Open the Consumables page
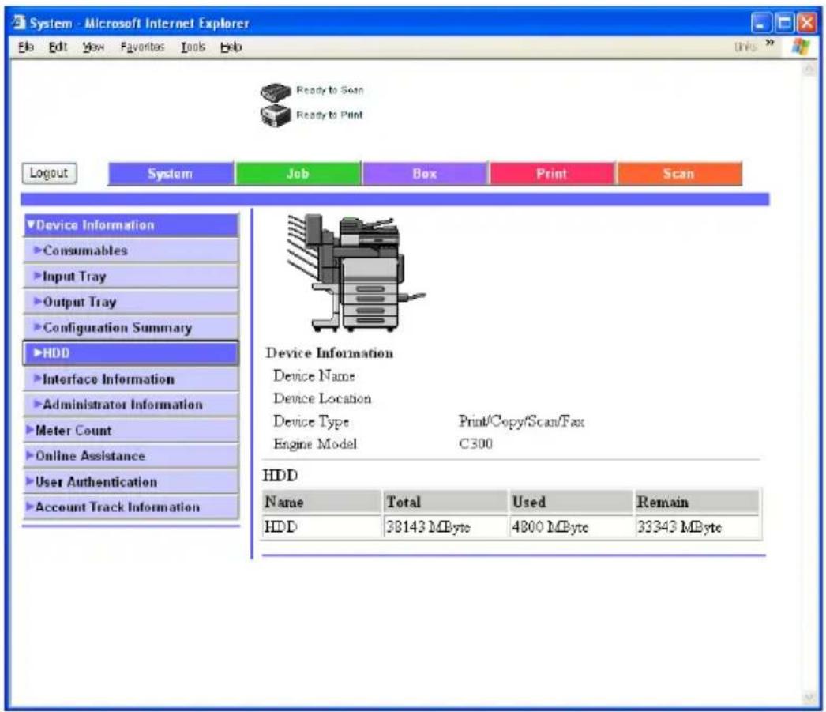This screenshot has width=826, height=712. pyautogui.click(x=130, y=251)
